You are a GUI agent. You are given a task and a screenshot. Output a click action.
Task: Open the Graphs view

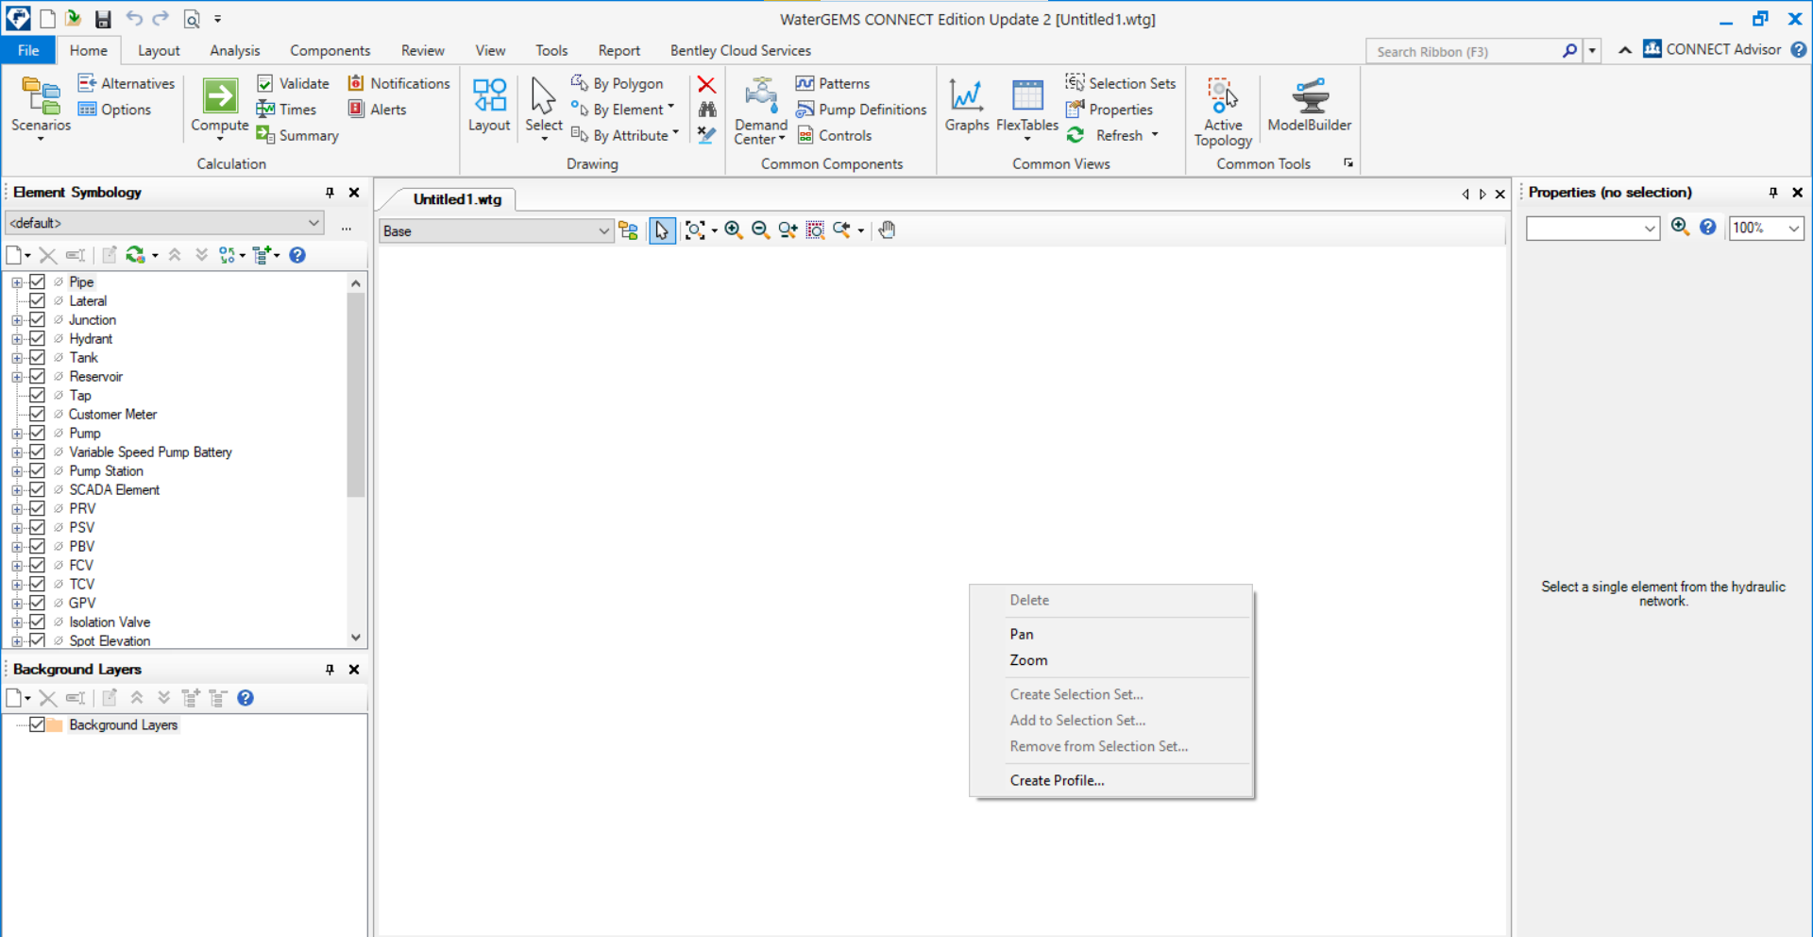click(x=966, y=96)
